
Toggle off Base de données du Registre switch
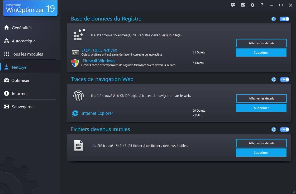284,19
